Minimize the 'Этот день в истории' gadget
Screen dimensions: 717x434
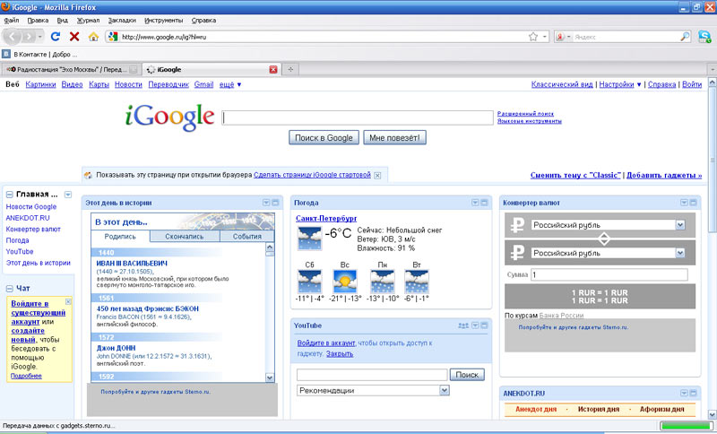[275, 203]
